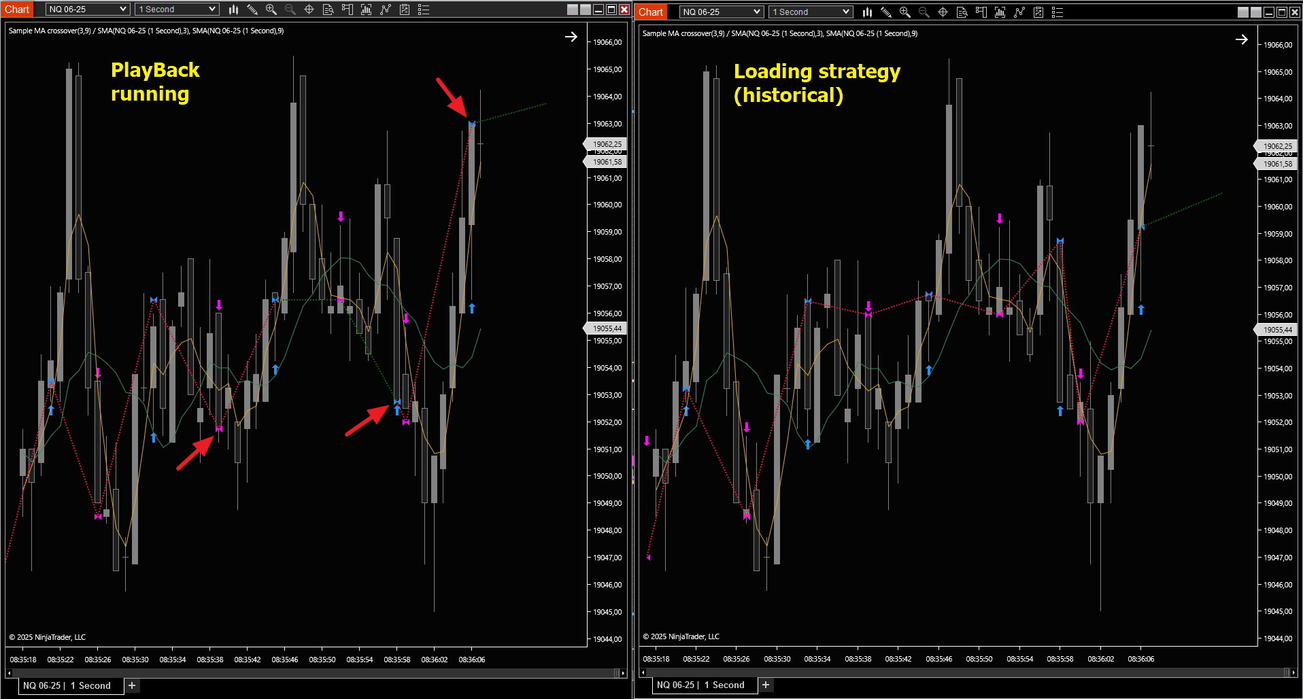Click 08:35:46 time label on left chart
Image resolution: width=1303 pixels, height=699 pixels.
pyautogui.click(x=285, y=660)
